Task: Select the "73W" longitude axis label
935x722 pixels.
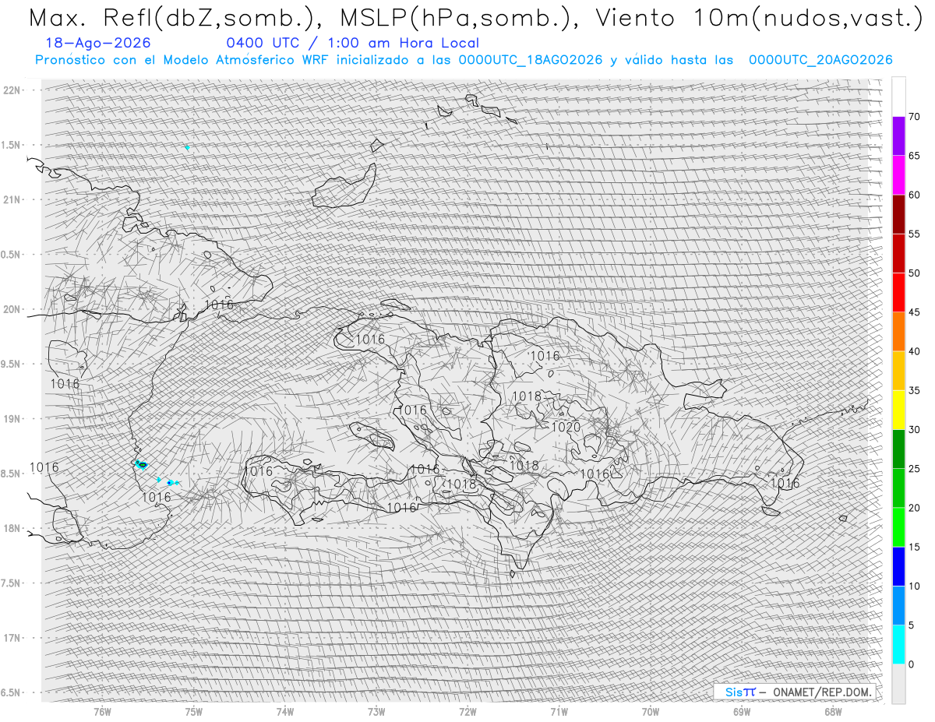Action: pyautogui.click(x=376, y=712)
